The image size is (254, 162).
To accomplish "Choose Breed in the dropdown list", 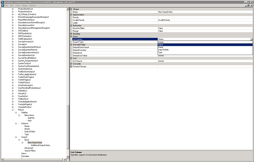I will (205, 47).
